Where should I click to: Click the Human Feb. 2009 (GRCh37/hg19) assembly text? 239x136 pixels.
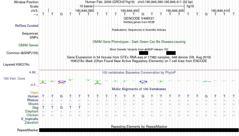click(110, 2)
